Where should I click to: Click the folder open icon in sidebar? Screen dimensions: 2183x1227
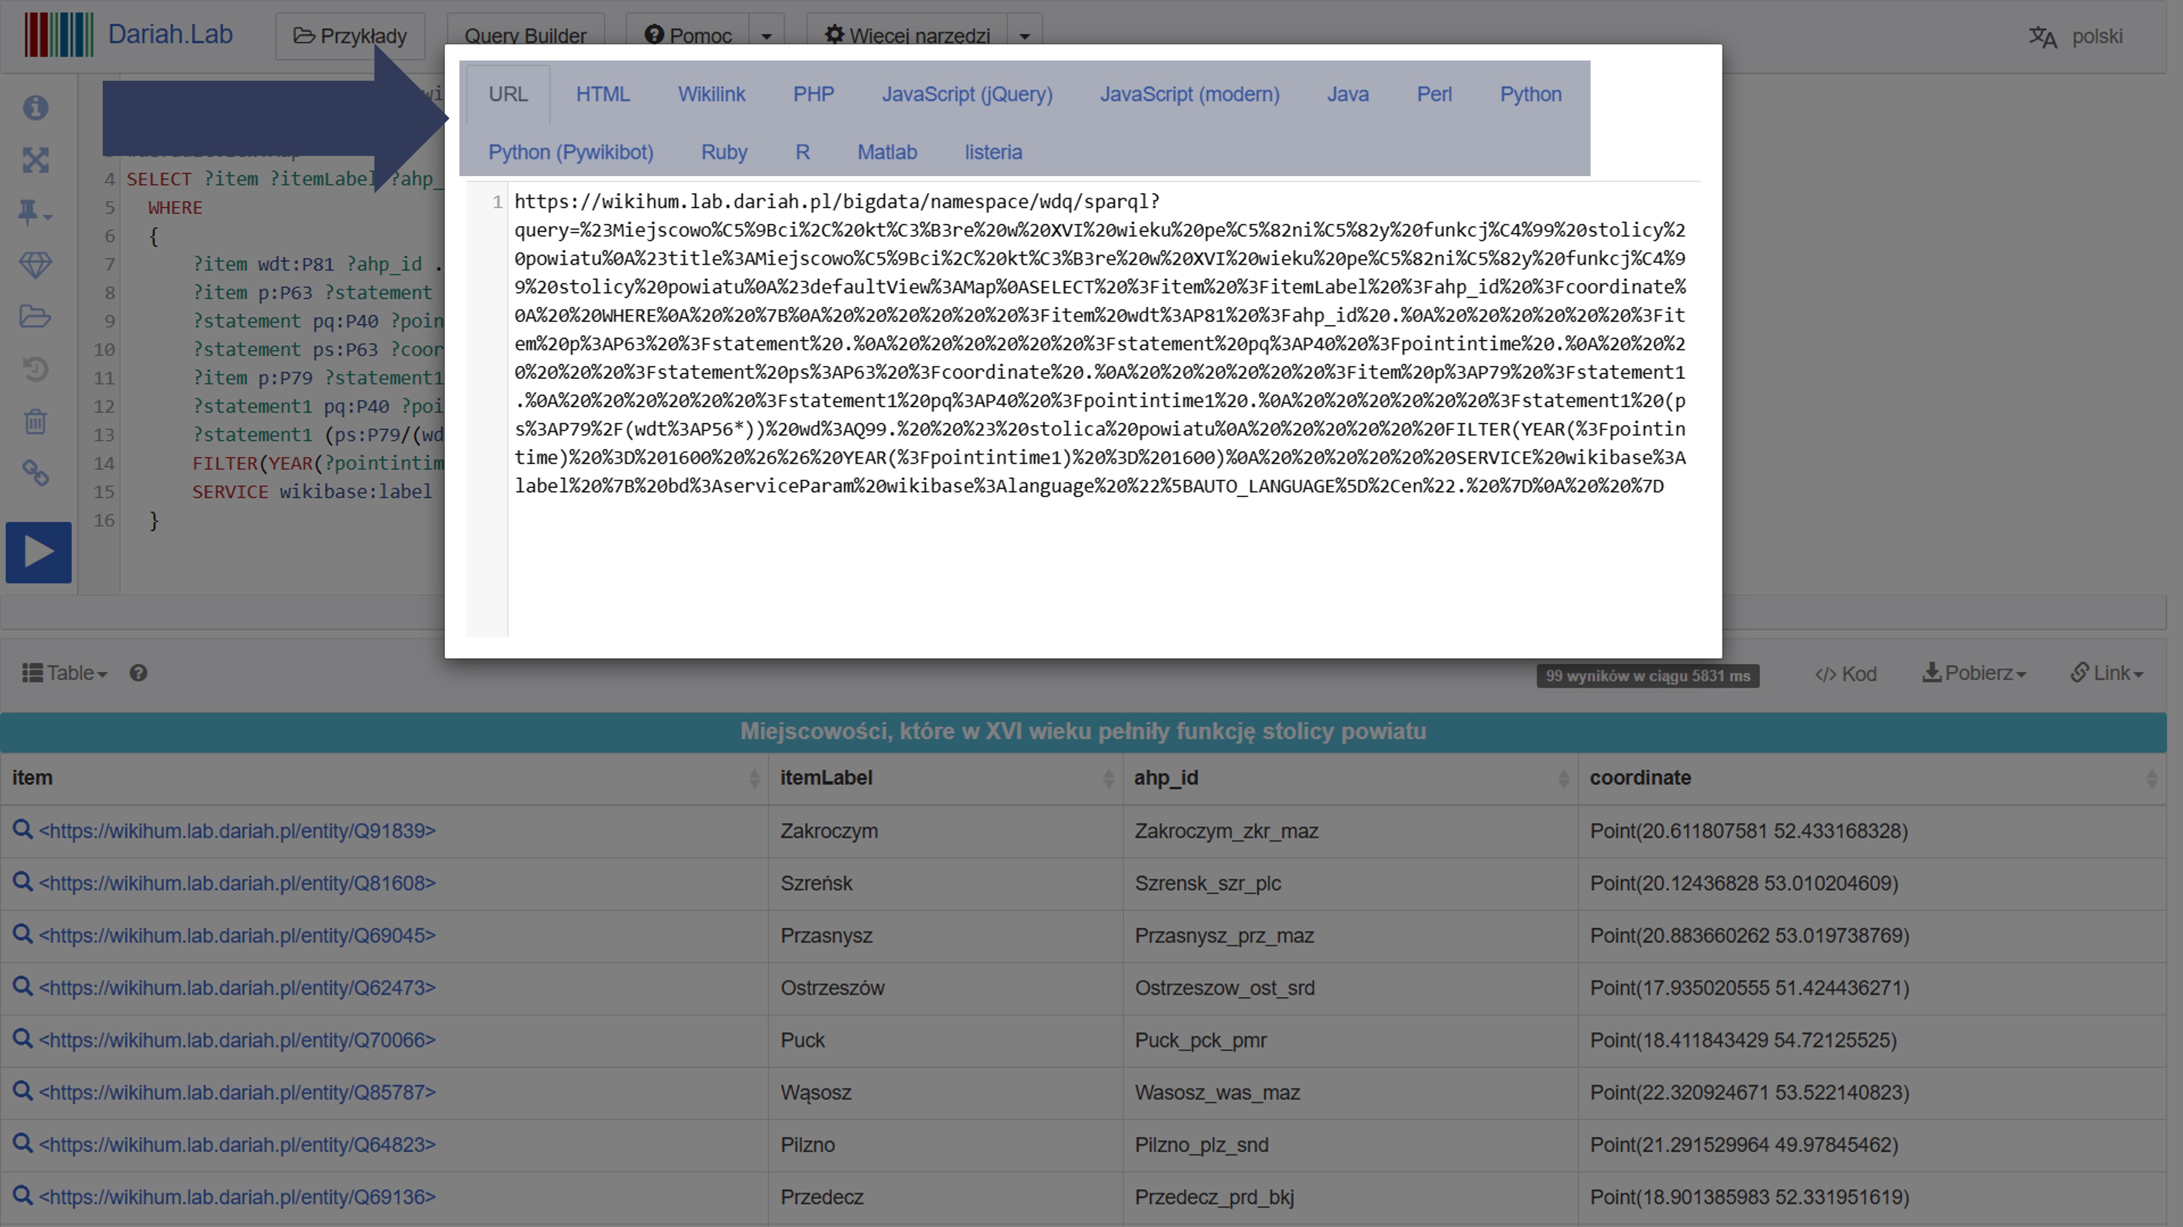(x=36, y=317)
